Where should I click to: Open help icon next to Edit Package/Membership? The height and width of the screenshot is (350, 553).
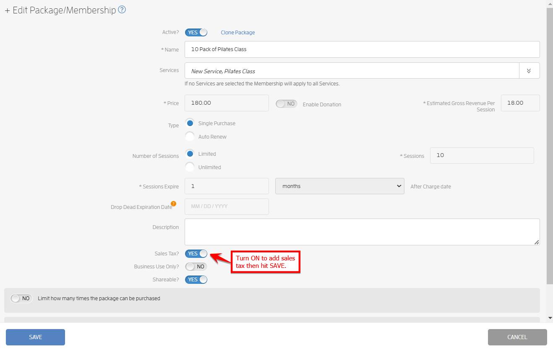[122, 10]
